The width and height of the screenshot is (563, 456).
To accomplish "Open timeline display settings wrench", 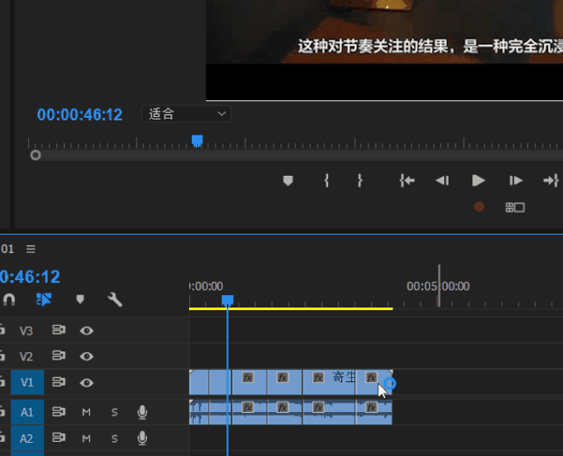I will pos(115,300).
